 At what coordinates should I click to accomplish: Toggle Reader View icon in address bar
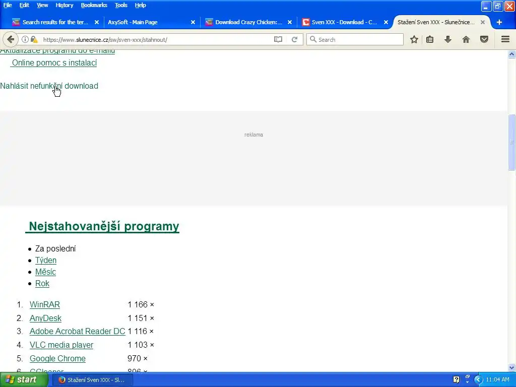[278, 39]
